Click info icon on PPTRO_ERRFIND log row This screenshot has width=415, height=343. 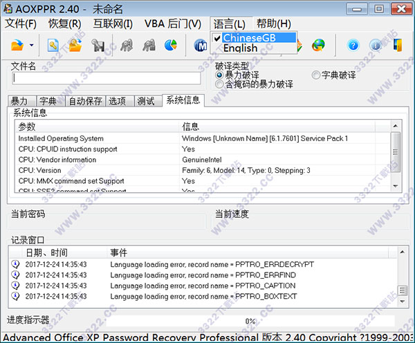click(x=16, y=275)
